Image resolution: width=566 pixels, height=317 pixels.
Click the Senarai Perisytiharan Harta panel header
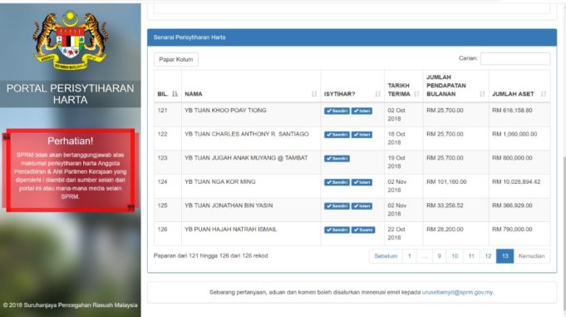pos(352,37)
